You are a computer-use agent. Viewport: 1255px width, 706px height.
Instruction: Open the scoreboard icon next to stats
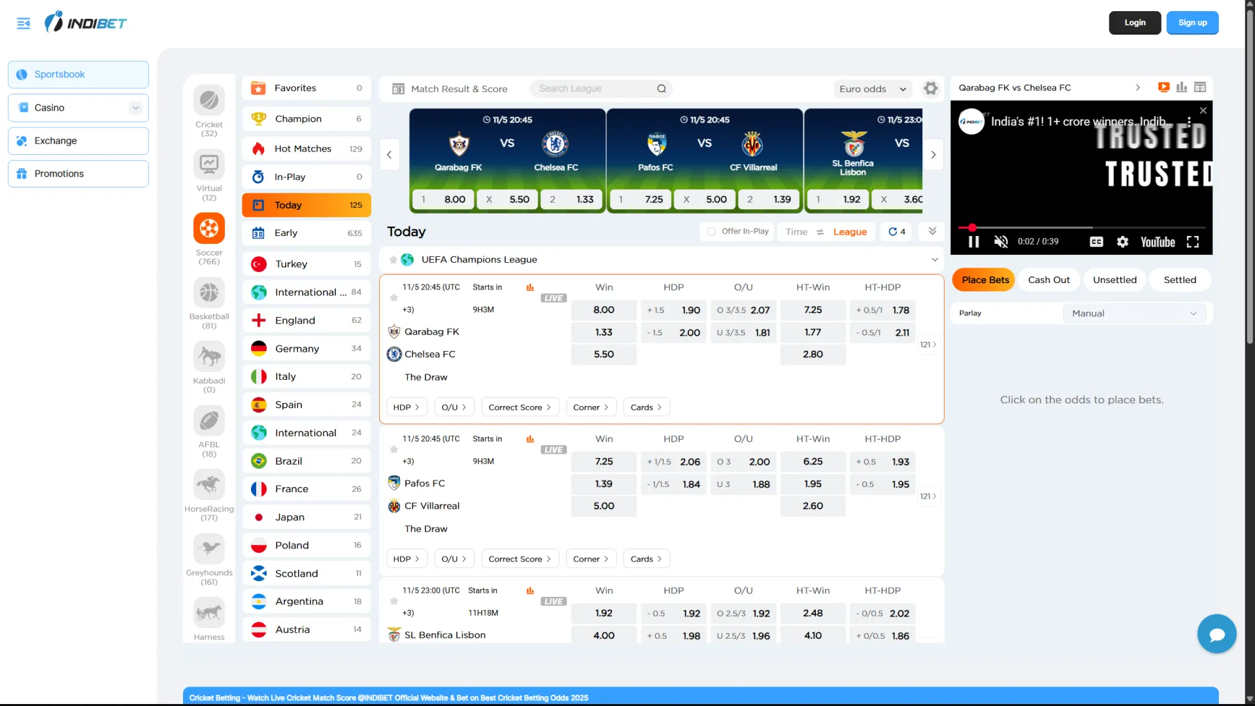[x=1200, y=87]
